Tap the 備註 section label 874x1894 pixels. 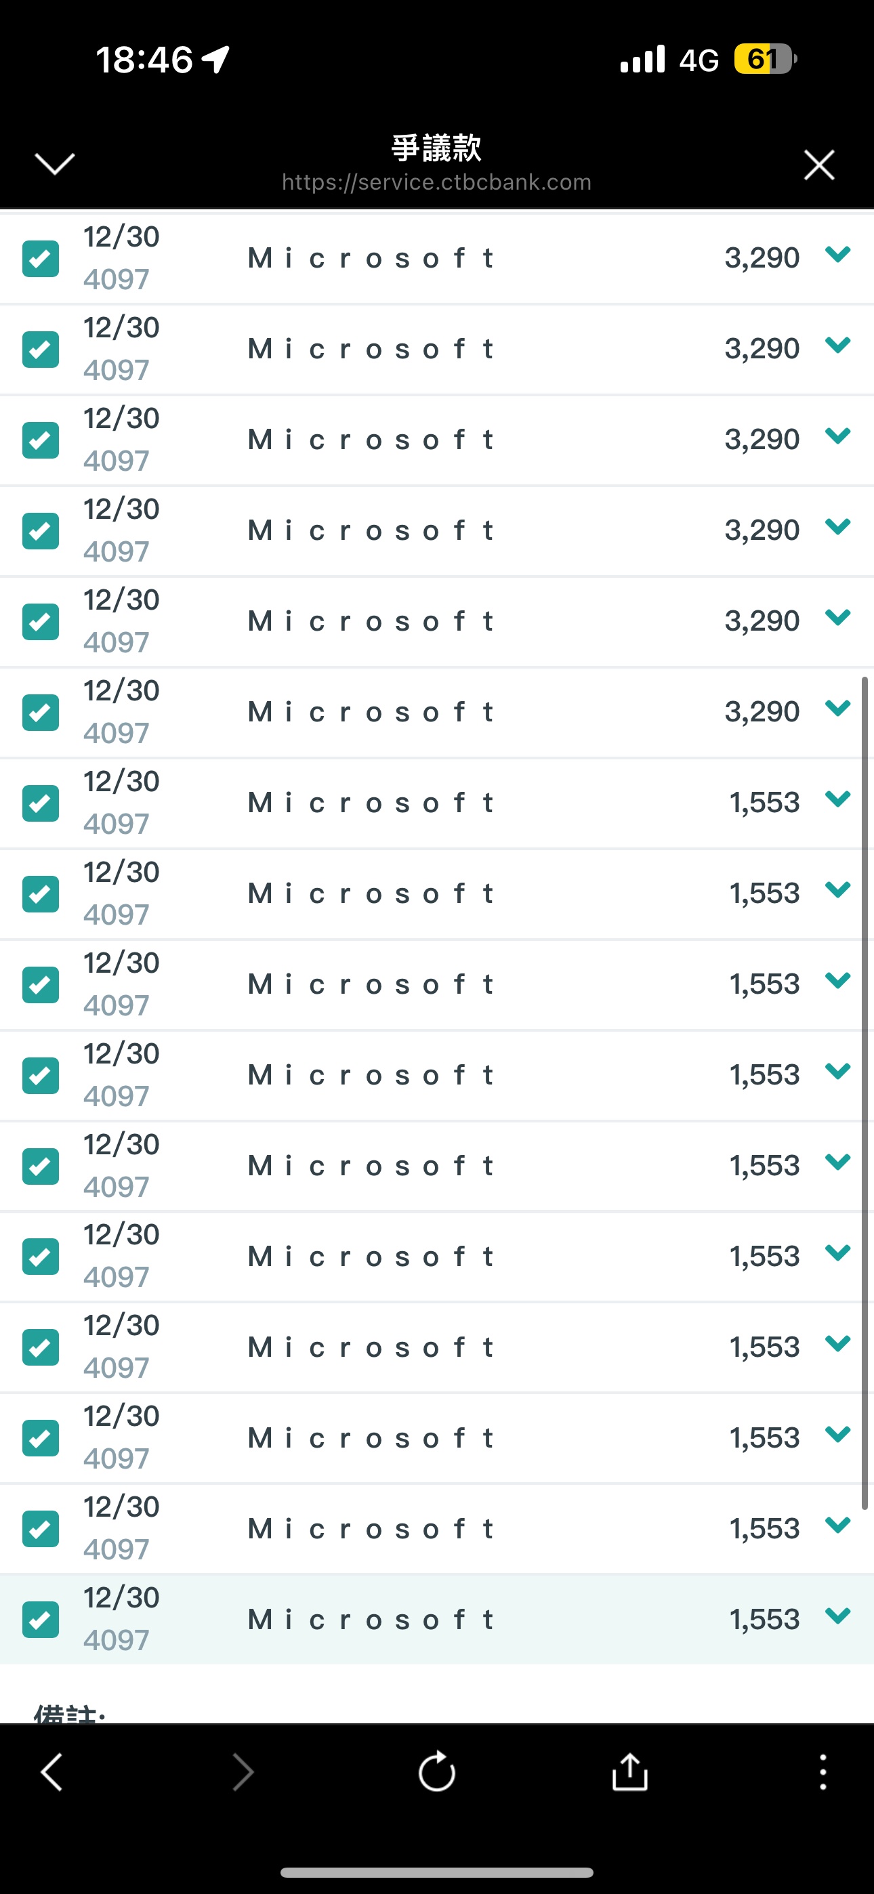(69, 1715)
